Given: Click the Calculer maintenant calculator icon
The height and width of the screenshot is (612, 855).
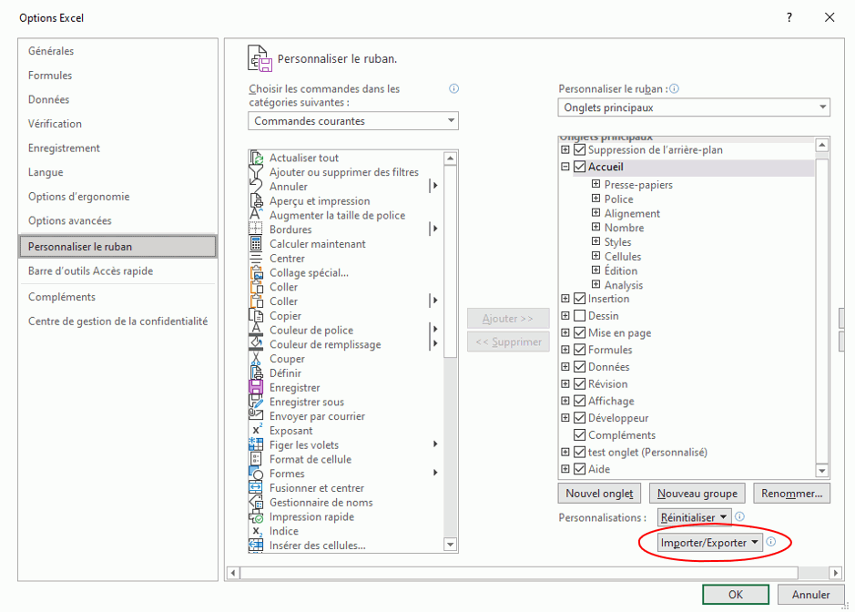Looking at the screenshot, I should [x=255, y=244].
